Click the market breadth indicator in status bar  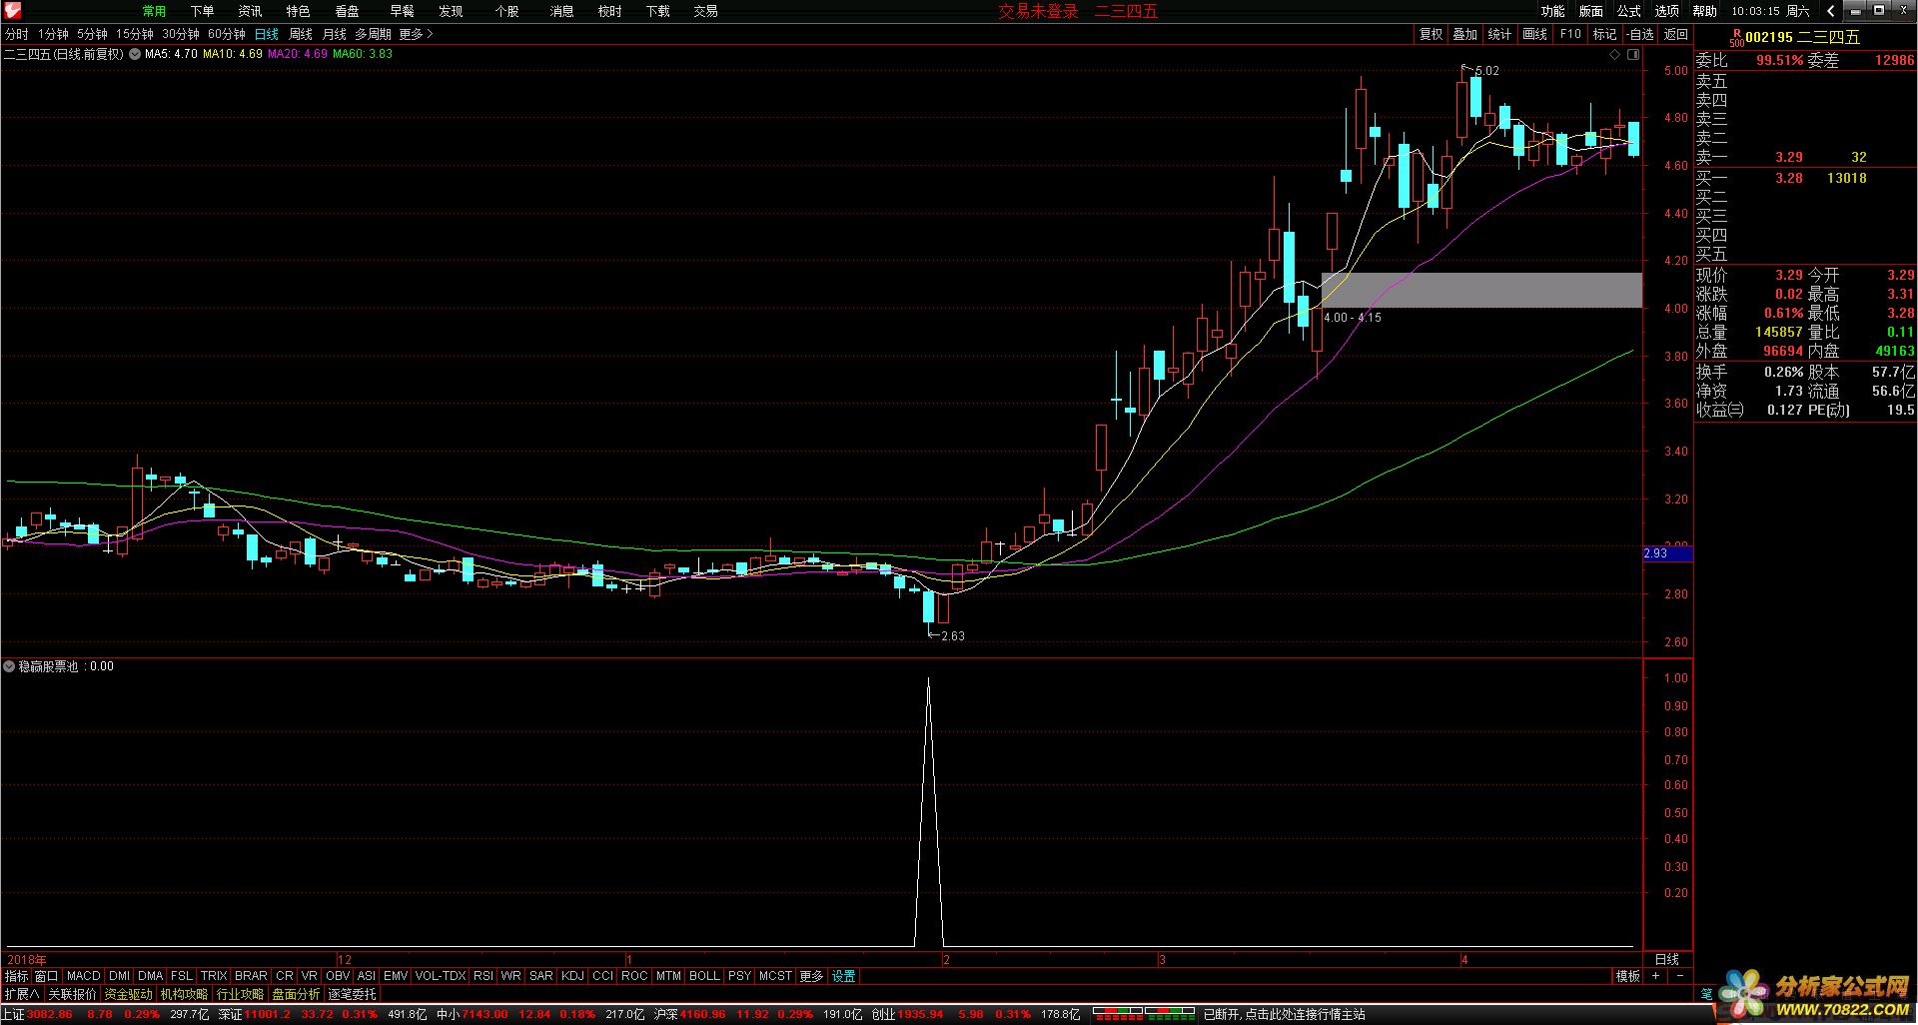(x=1143, y=1014)
